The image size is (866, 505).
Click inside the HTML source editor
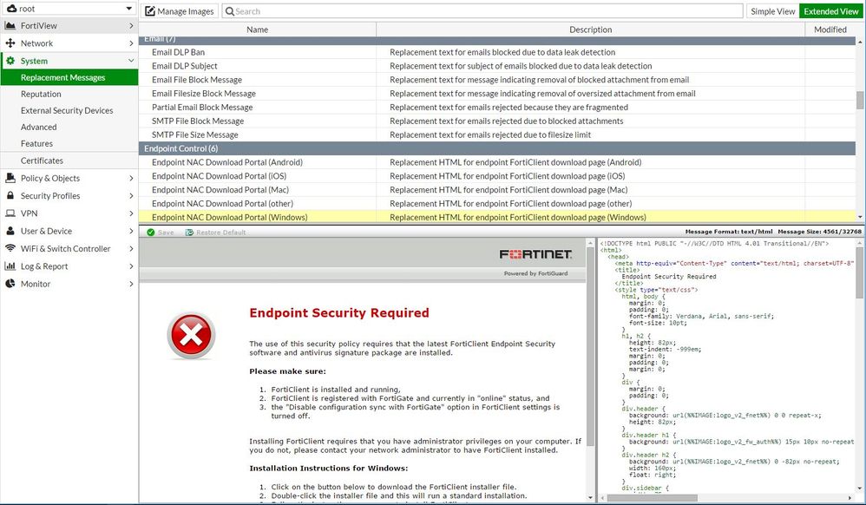coord(727,366)
